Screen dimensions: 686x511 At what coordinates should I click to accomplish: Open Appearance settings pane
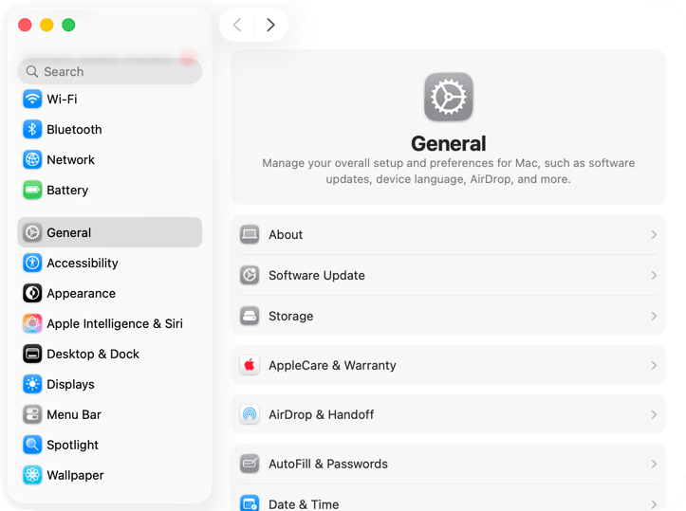(109, 293)
